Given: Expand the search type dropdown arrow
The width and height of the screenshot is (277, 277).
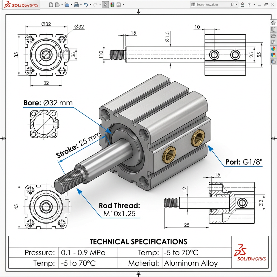Looking at the screenshot, I should pos(236,5).
